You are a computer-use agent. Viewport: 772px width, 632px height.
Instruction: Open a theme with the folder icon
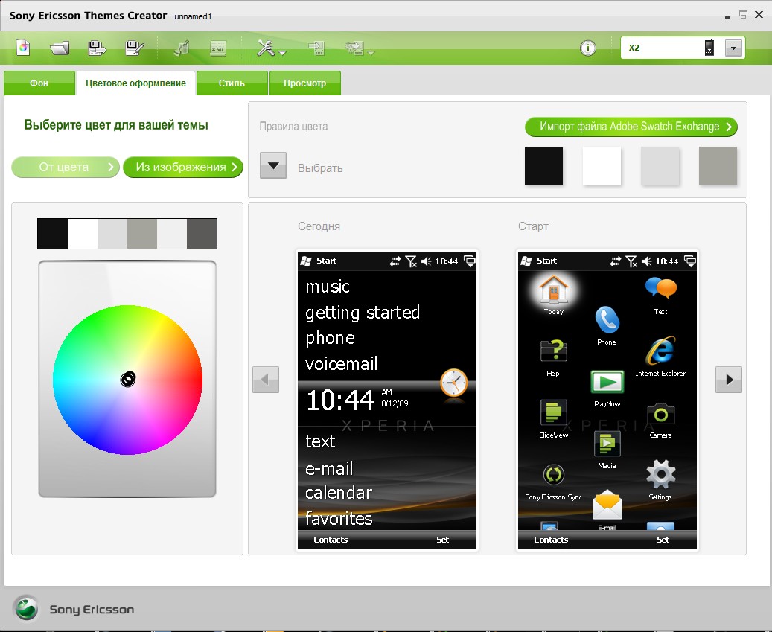[60, 48]
